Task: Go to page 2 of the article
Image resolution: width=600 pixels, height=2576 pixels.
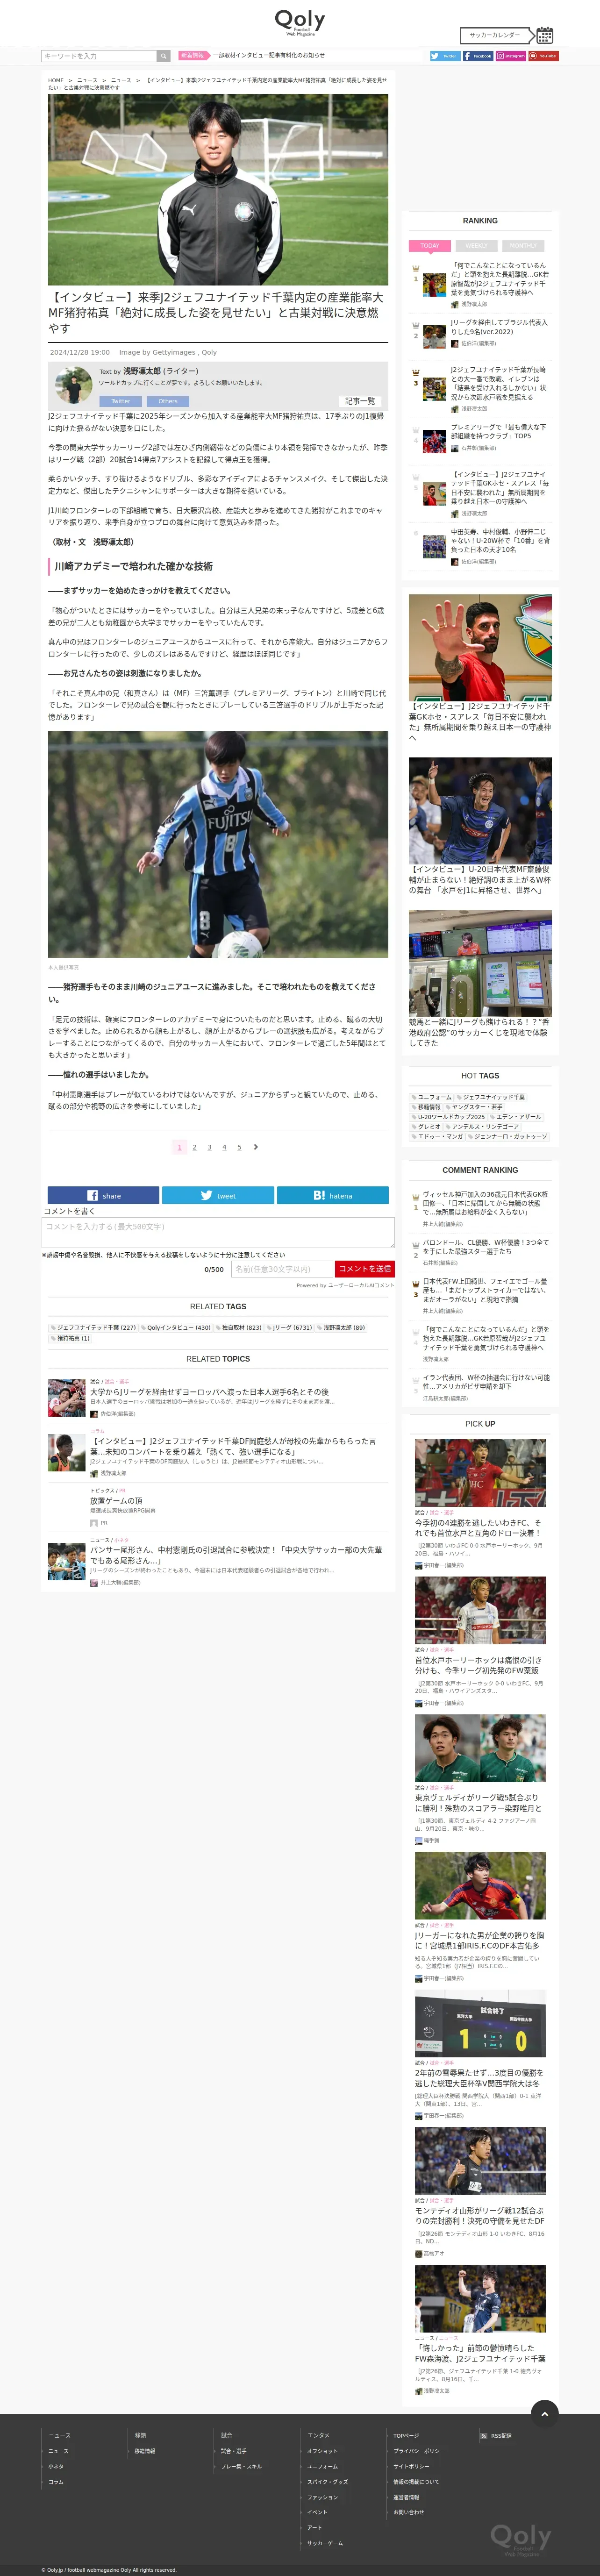Action: point(194,1147)
